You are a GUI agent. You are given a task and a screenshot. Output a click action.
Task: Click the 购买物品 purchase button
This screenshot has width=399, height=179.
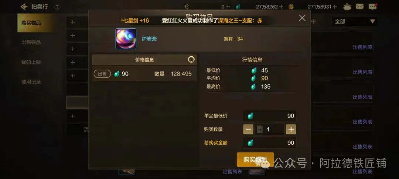pyautogui.click(x=255, y=159)
